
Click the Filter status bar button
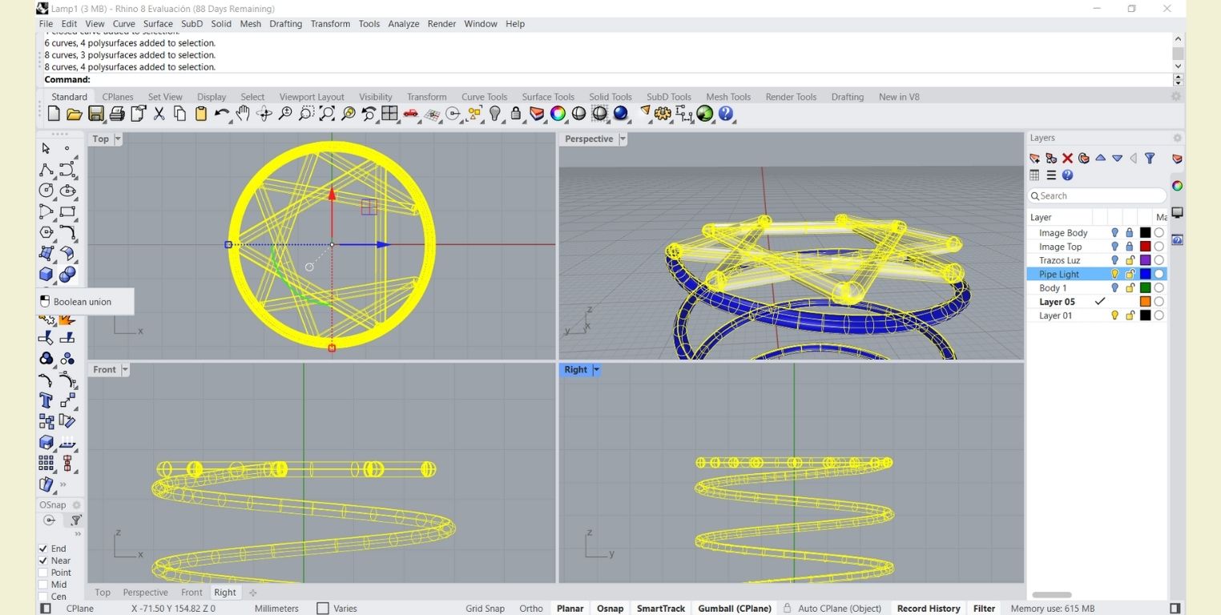point(984,609)
